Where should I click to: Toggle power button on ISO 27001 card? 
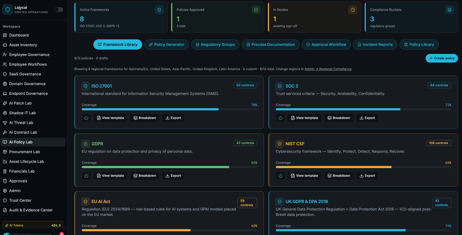[86, 118]
